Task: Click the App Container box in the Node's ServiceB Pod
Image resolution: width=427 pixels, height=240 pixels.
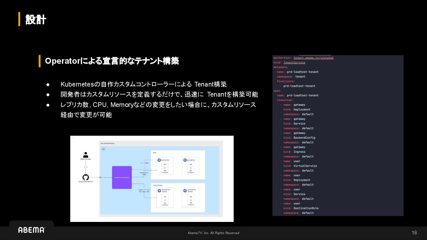Action: coord(191,171)
